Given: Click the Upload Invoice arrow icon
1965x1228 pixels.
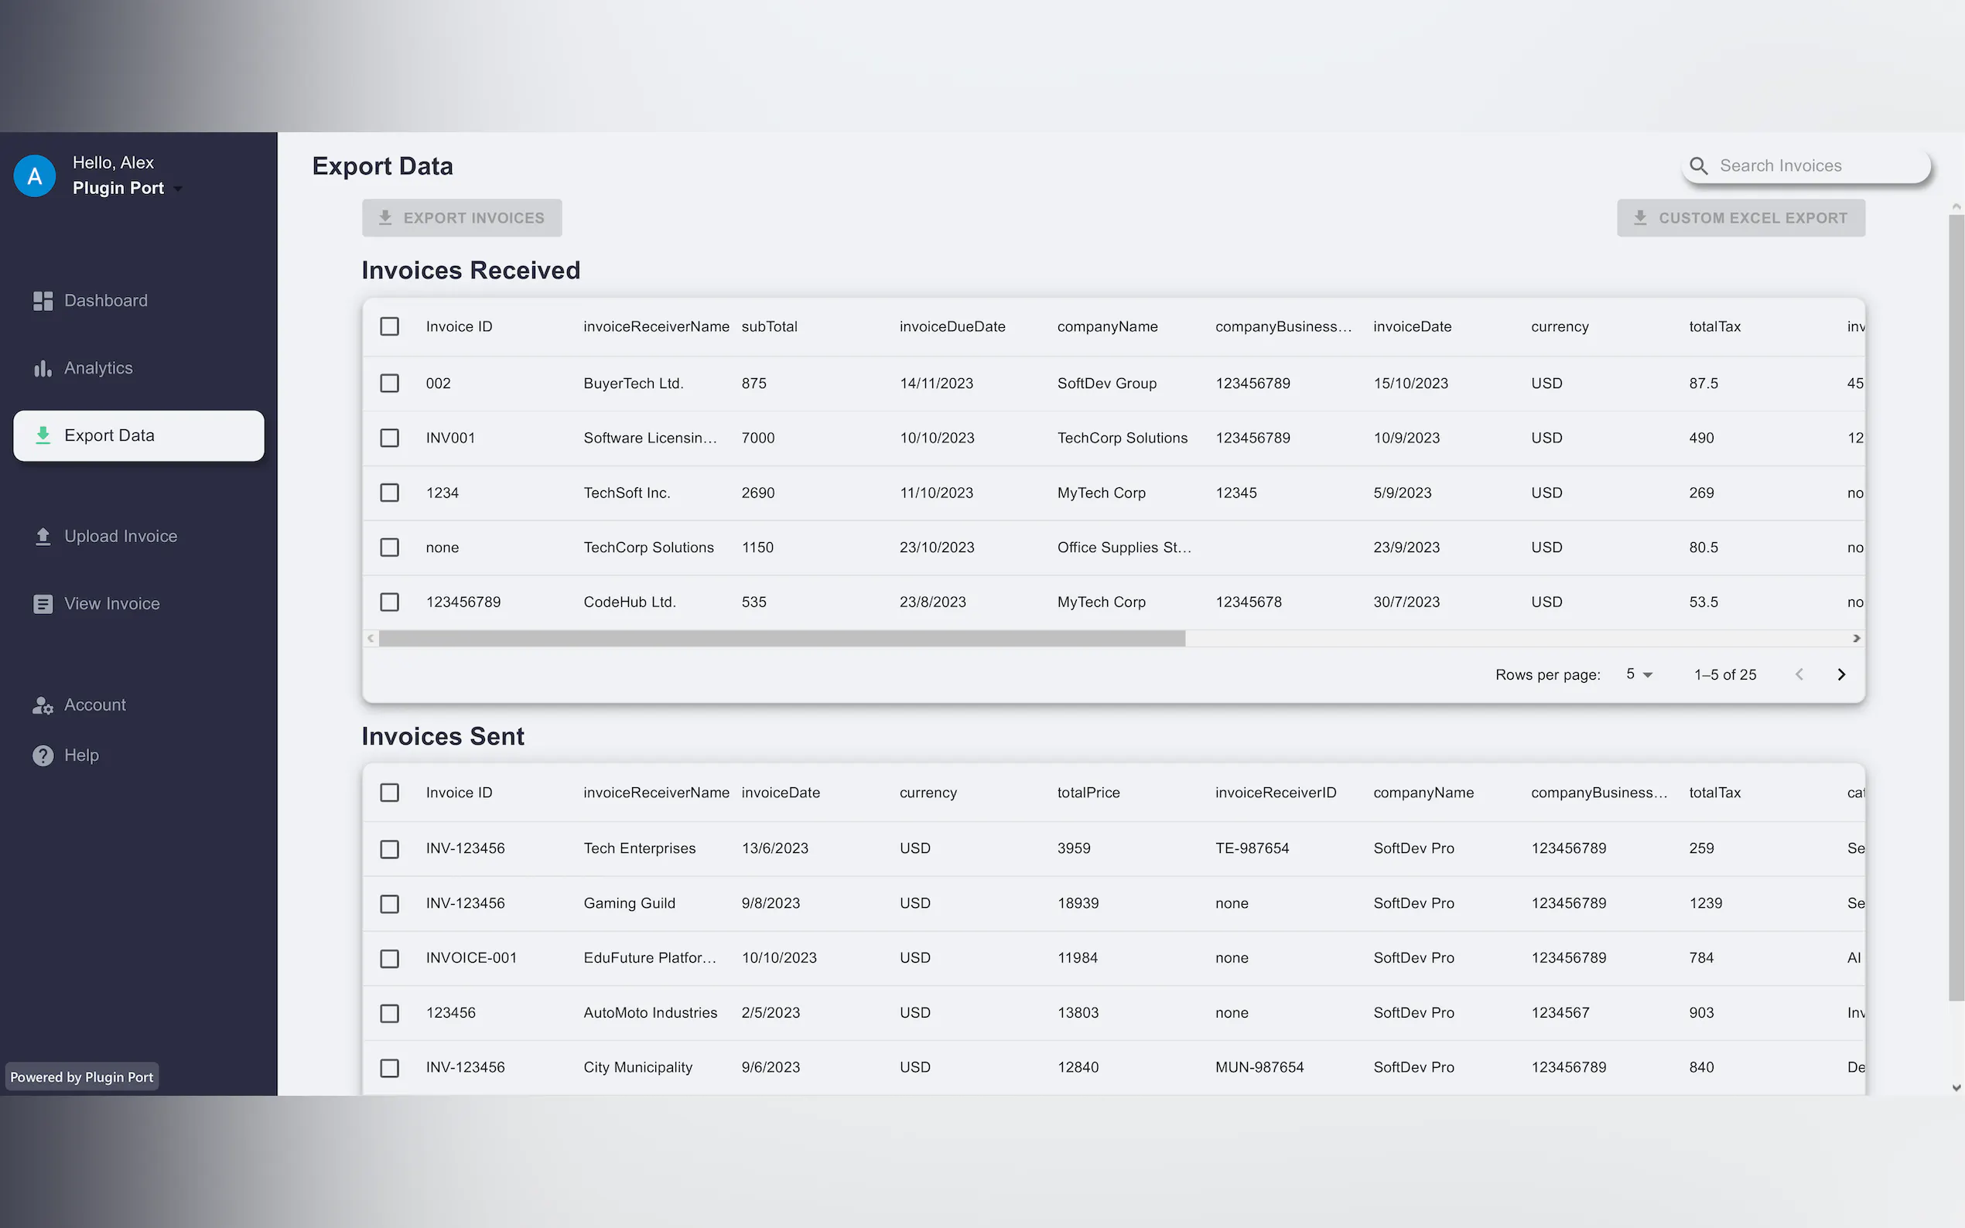Looking at the screenshot, I should point(43,537).
